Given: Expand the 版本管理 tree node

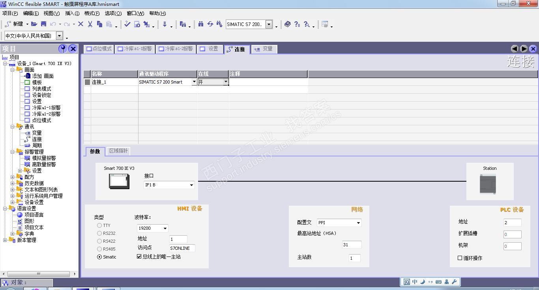Looking at the screenshot, I should tap(5, 240).
